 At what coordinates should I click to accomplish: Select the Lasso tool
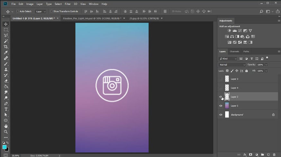coord(6,36)
